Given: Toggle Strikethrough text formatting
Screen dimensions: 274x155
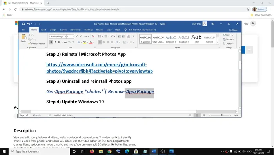Looking at the screenshot, I should tap(65, 42).
